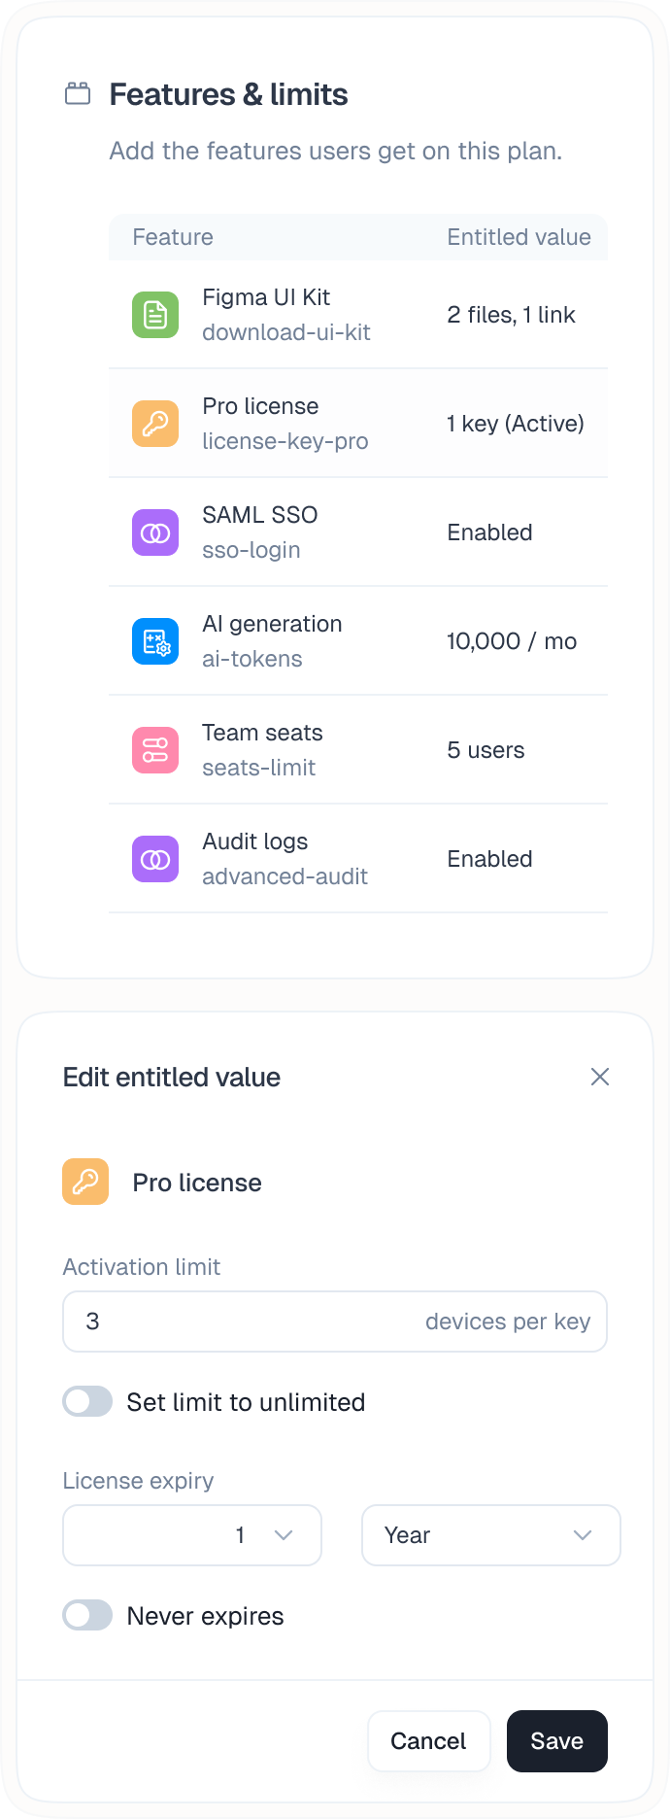Click the AI generation icon
This screenshot has height=1819, width=670.
click(x=154, y=641)
